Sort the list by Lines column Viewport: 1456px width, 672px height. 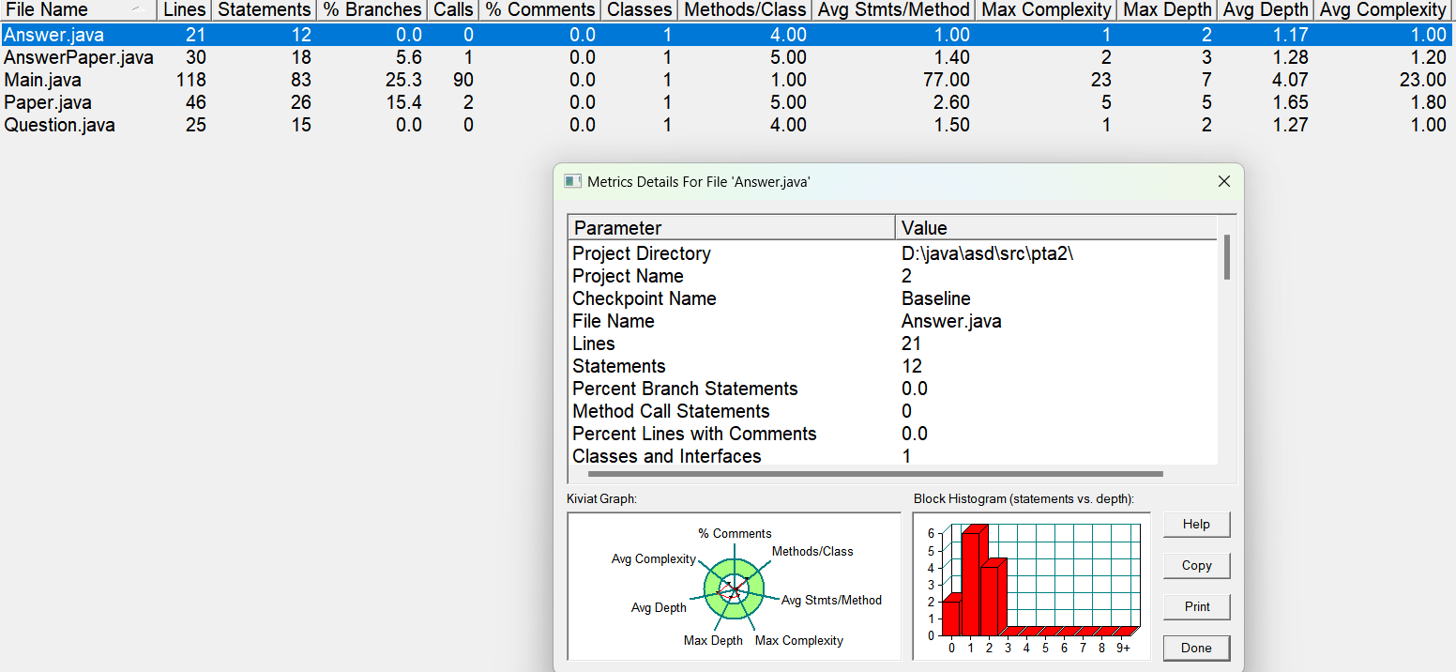click(184, 9)
